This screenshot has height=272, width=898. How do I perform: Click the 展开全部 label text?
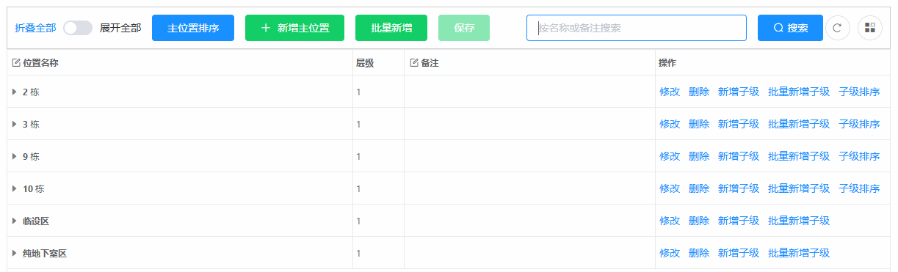pos(120,28)
